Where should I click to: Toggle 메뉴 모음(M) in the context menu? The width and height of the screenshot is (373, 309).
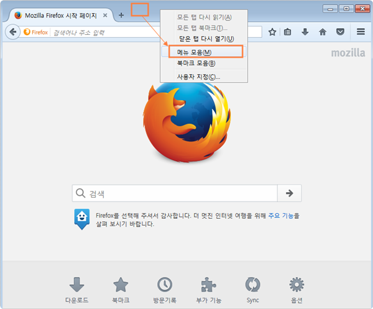point(204,52)
